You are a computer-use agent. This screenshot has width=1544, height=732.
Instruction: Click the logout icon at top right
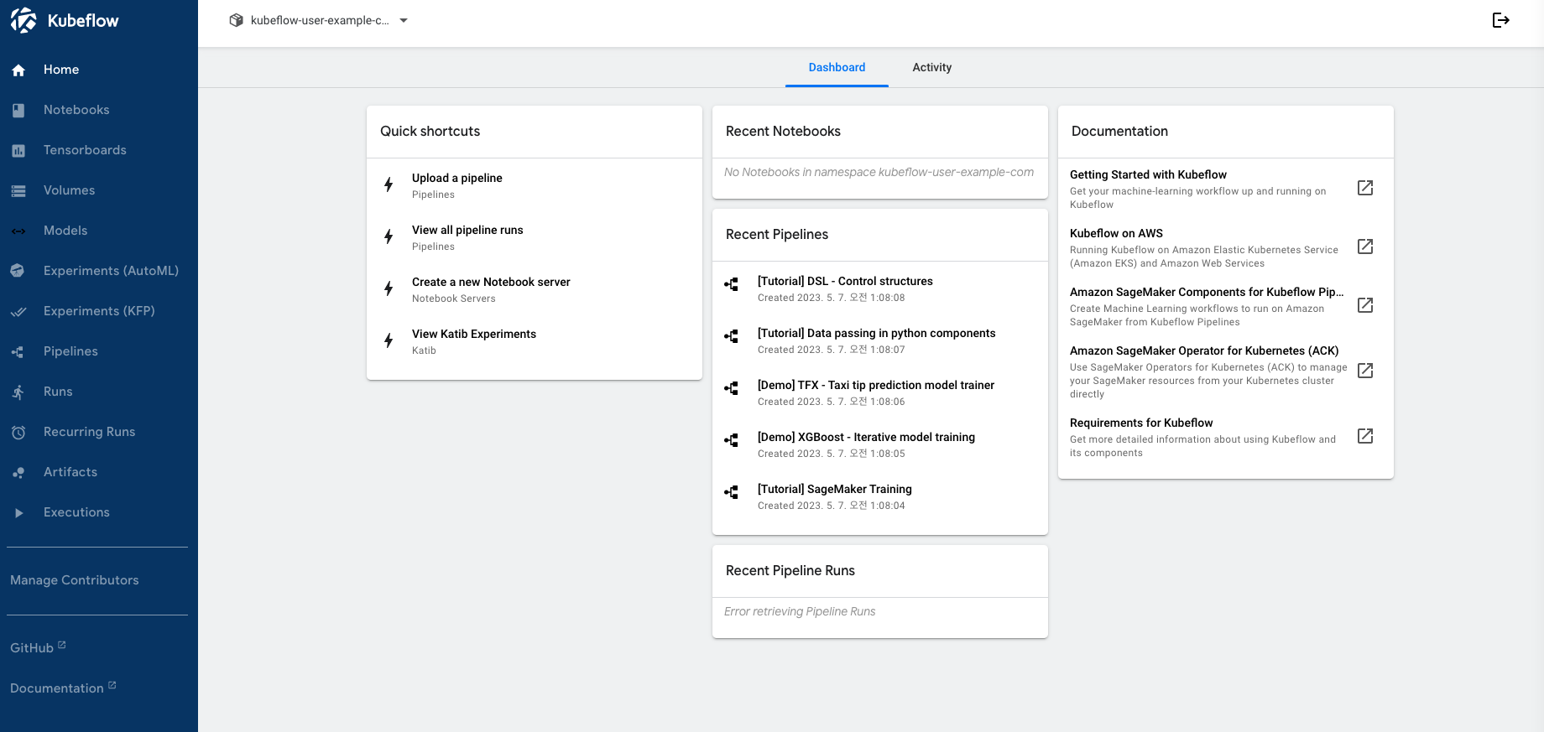click(1501, 20)
